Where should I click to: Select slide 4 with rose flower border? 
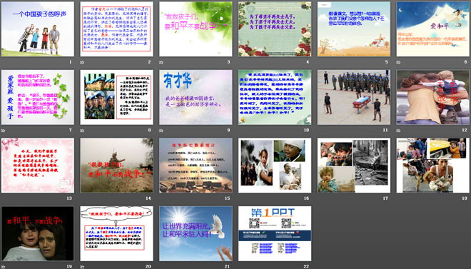(275, 29)
